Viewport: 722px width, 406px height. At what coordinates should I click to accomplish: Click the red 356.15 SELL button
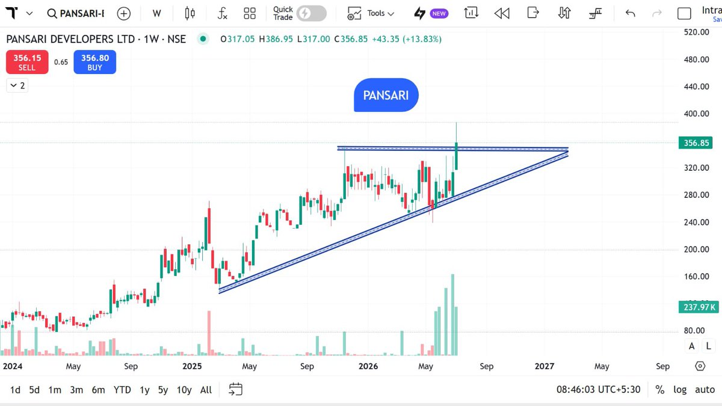27,62
